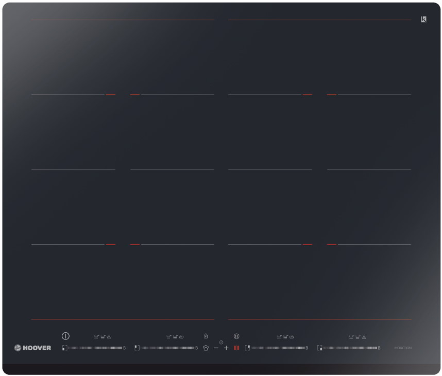Select the third-from-left zone indicator icon
The image size is (442, 376).
point(247,348)
